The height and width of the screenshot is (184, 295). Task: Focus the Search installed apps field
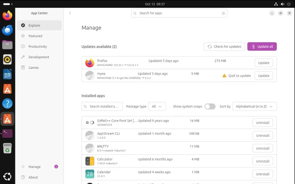click(x=102, y=106)
